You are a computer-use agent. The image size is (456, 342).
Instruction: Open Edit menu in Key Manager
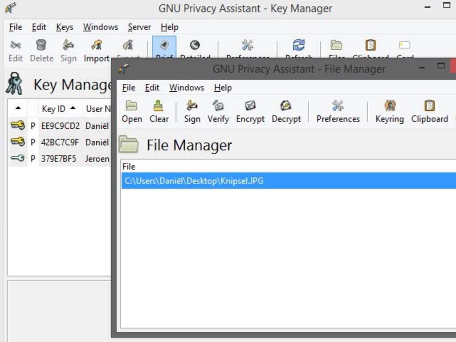click(x=39, y=27)
